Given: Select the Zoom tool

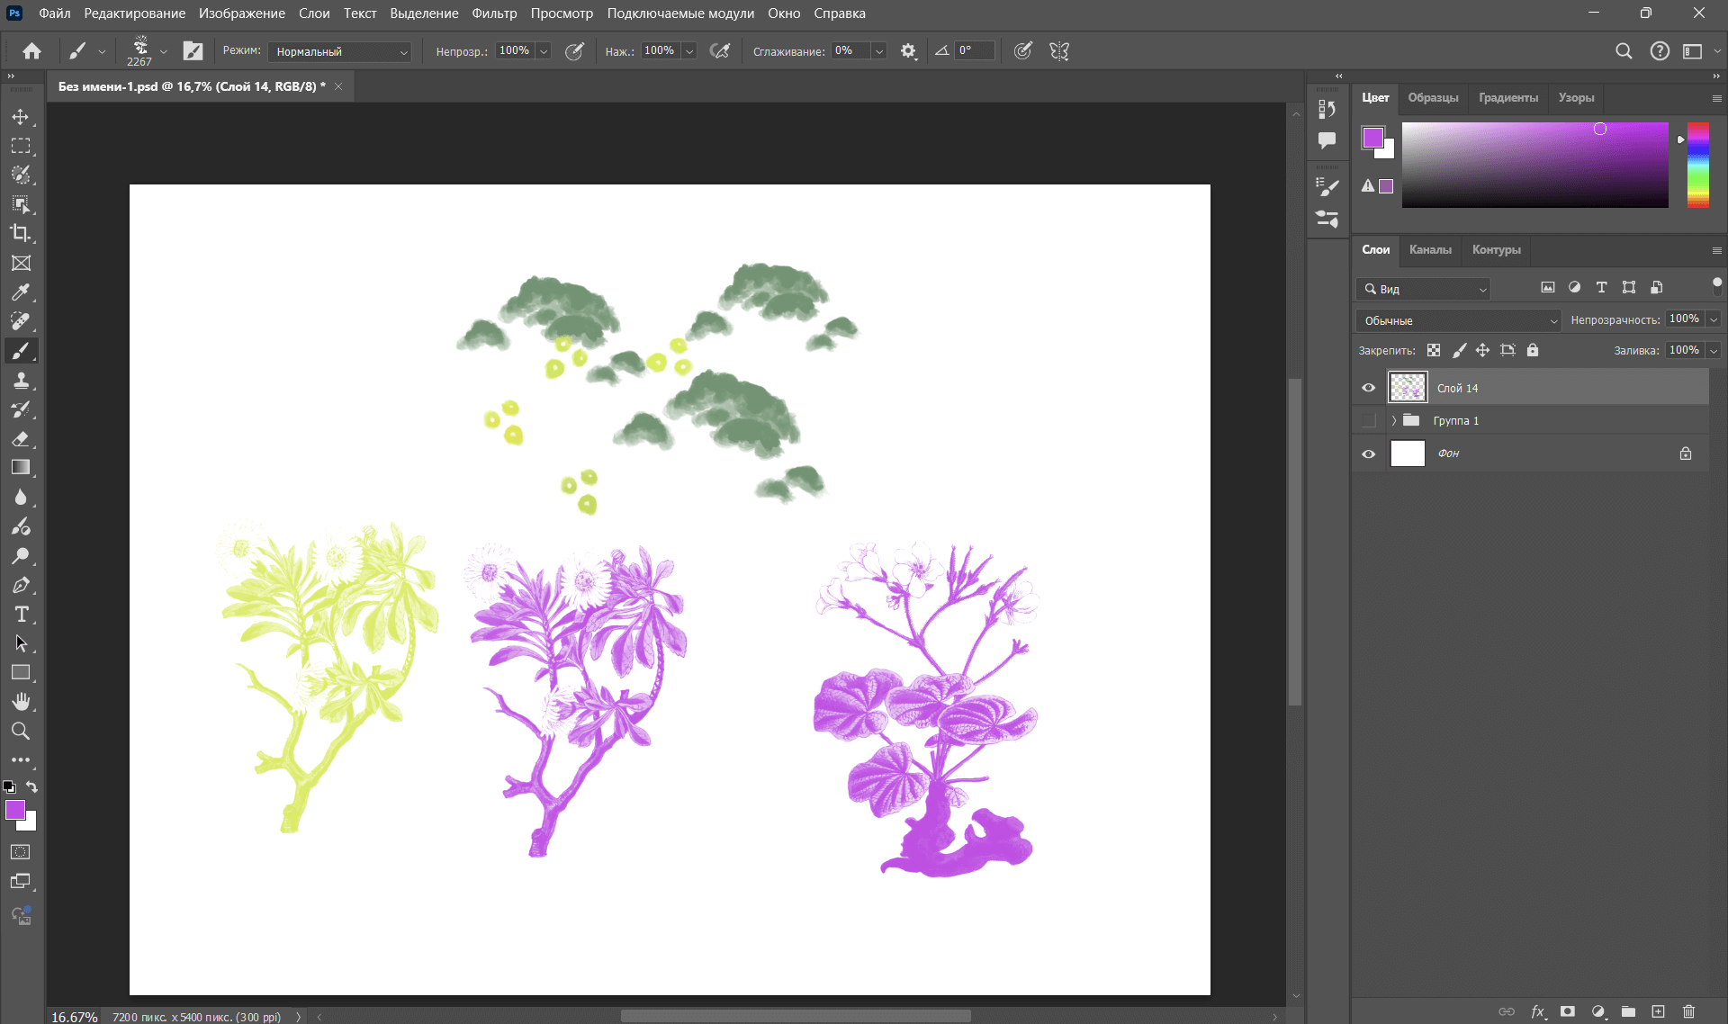Looking at the screenshot, I should (21, 731).
